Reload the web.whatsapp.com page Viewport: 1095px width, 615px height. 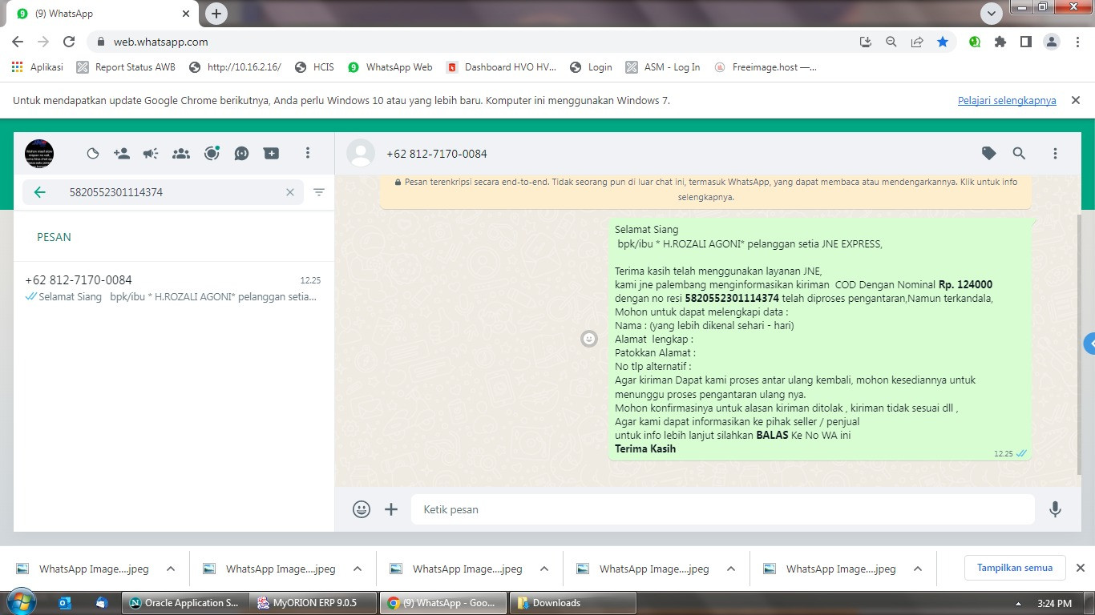point(69,42)
